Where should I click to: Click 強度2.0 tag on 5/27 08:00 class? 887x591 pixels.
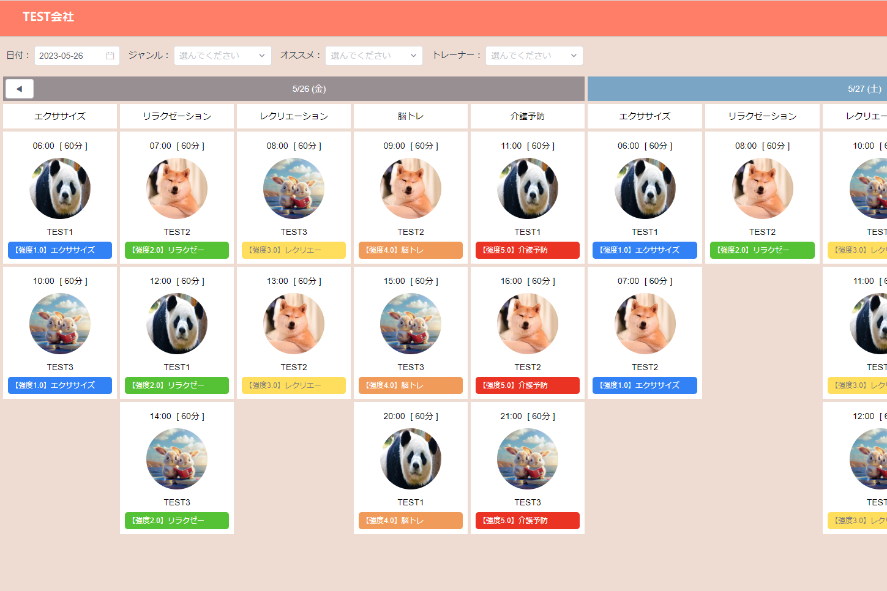[763, 250]
